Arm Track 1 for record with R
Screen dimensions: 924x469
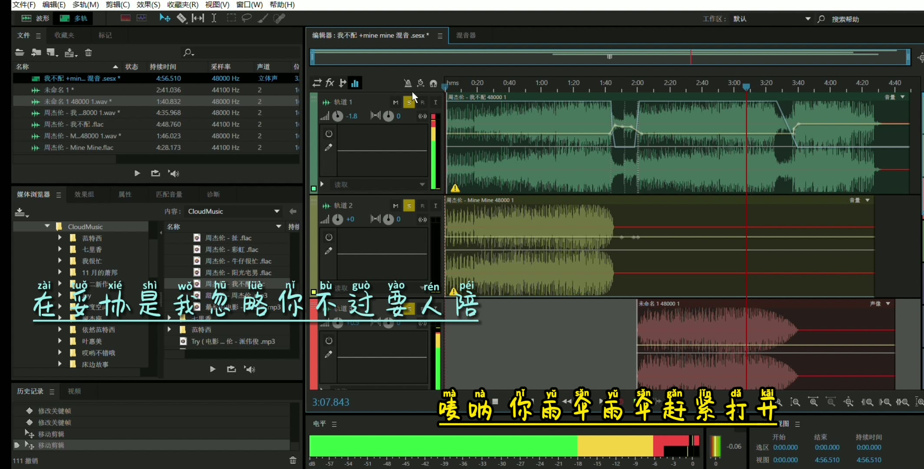422,102
